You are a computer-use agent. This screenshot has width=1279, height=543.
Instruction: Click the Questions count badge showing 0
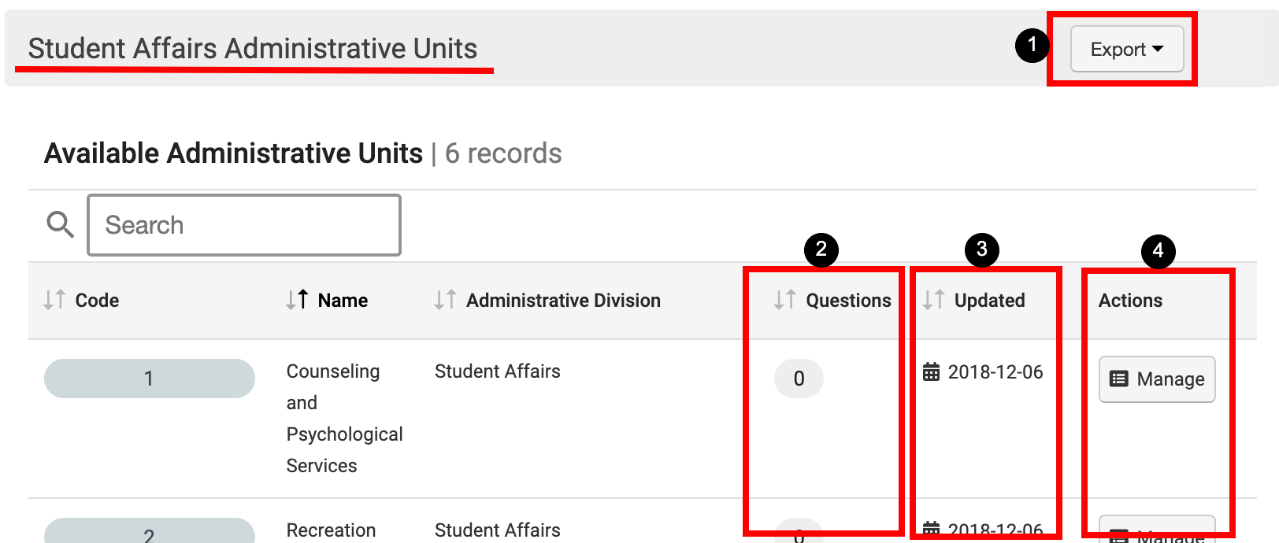point(799,379)
